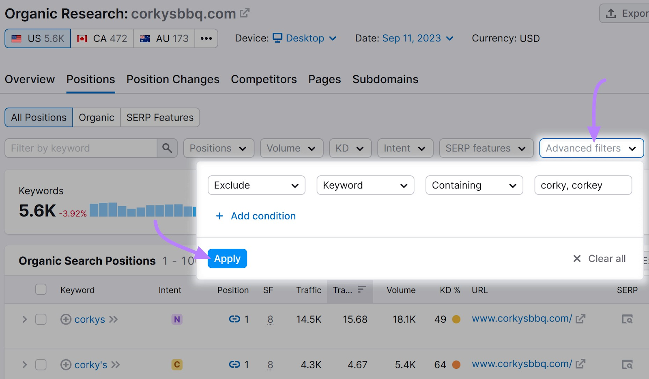Open external link icon in corky's row
The height and width of the screenshot is (379, 649).
580,364
